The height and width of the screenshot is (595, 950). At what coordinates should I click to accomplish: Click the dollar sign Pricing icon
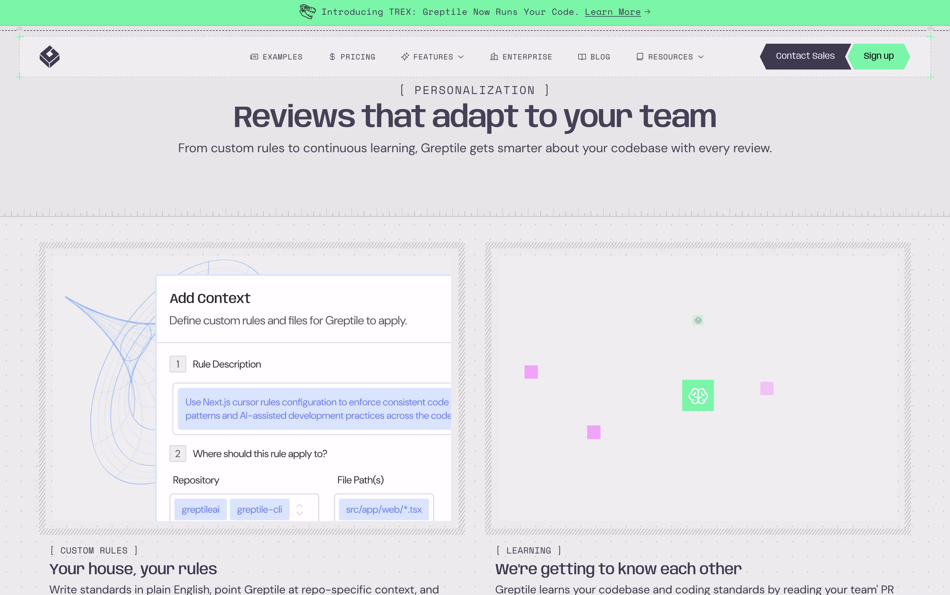click(332, 57)
